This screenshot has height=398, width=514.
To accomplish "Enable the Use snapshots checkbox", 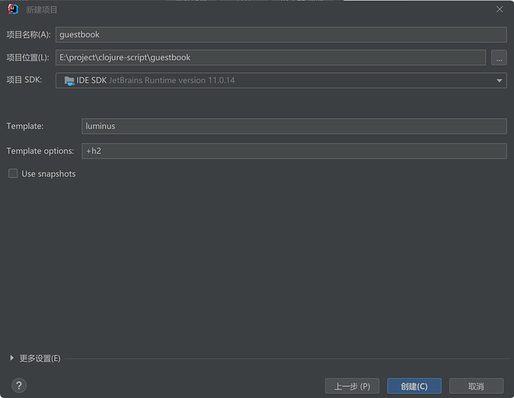I will point(13,174).
